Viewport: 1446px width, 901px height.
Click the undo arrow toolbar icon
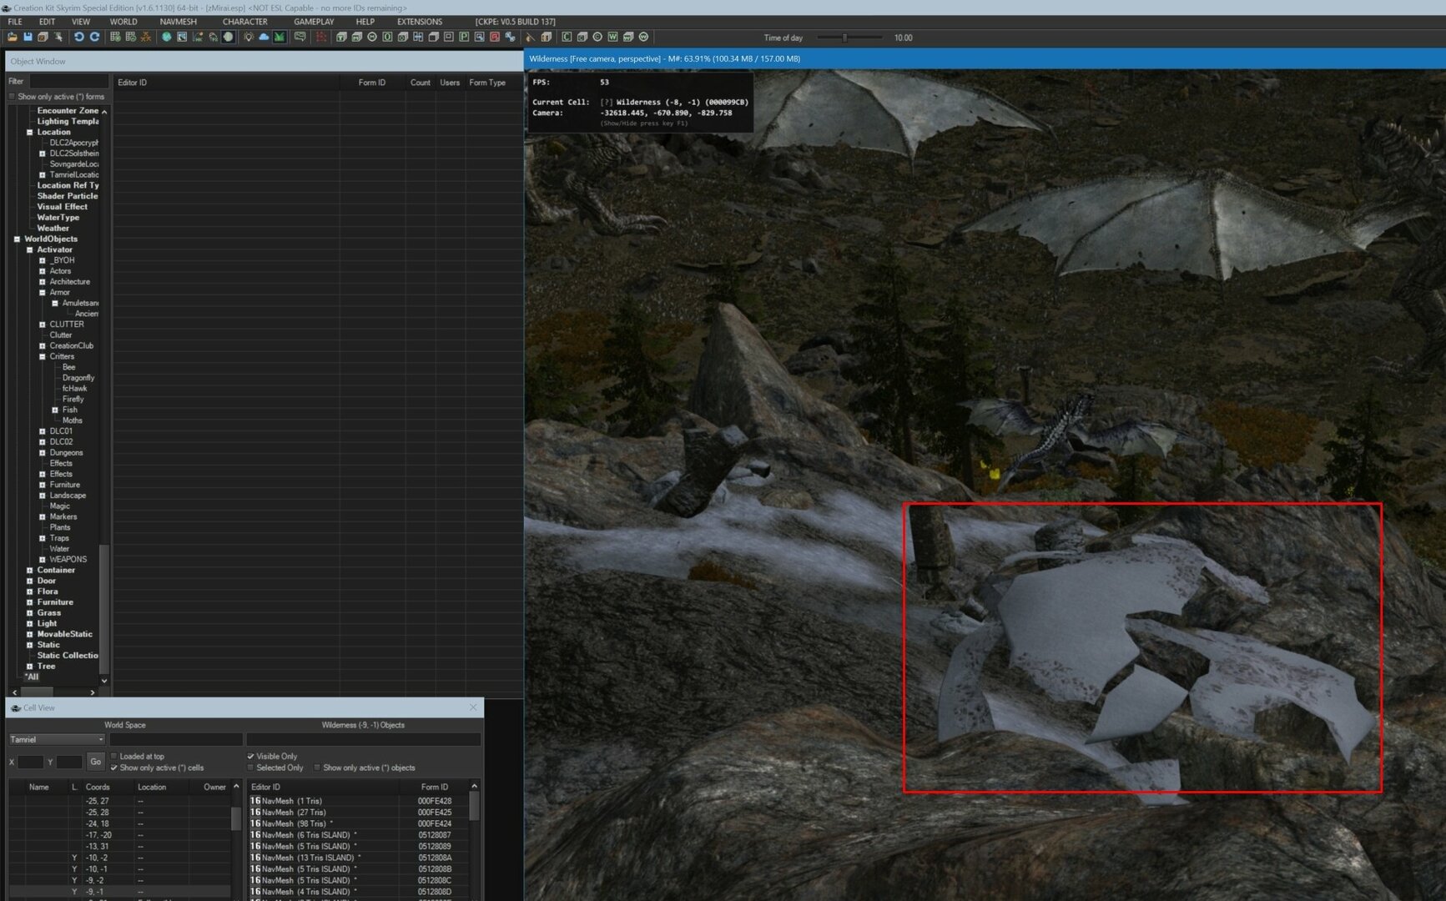(x=79, y=38)
